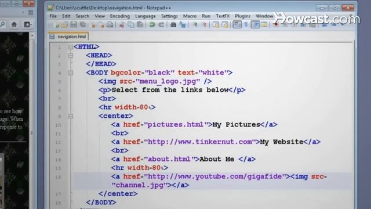The height and width of the screenshot is (209, 371).
Task: Open the Macro menu
Action: point(190,16)
